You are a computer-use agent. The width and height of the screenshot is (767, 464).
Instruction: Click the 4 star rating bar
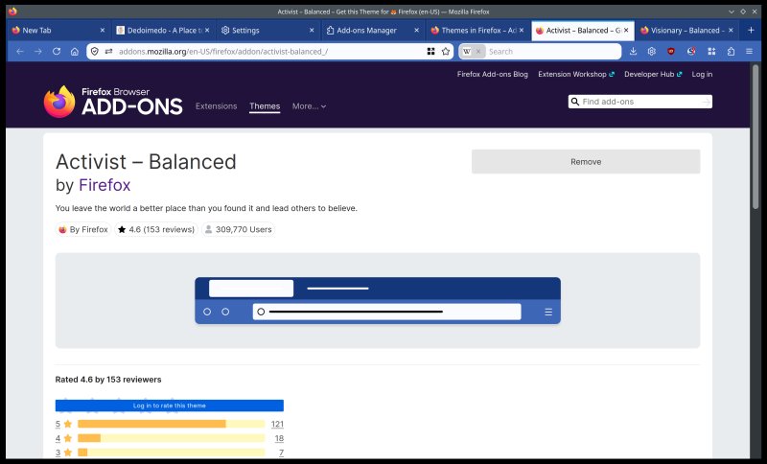172,438
